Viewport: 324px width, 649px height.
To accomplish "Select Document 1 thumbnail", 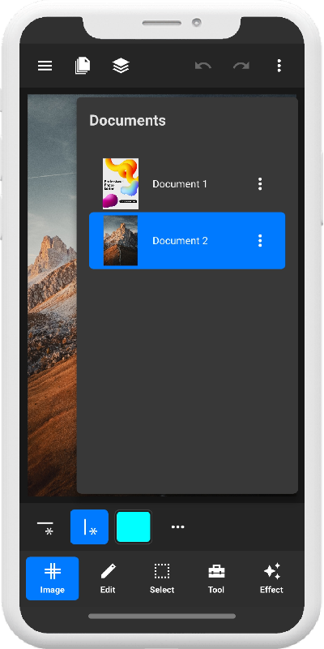I will [121, 184].
